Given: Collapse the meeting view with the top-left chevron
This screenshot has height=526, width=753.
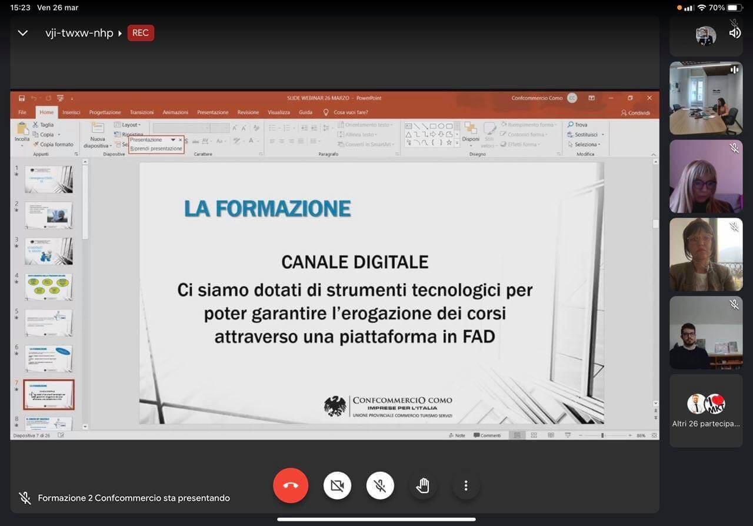Looking at the screenshot, I should point(23,33).
